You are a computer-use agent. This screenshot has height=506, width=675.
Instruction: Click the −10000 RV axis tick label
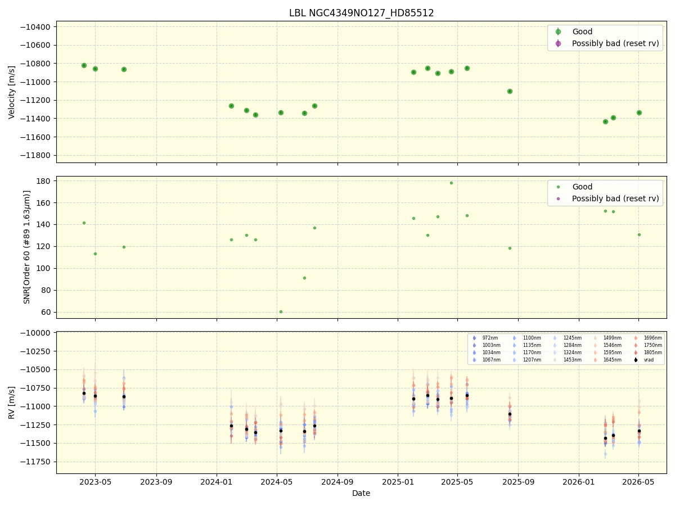coord(35,333)
